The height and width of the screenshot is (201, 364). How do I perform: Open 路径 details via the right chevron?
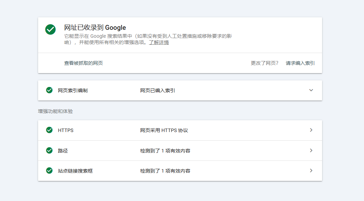[x=311, y=150]
